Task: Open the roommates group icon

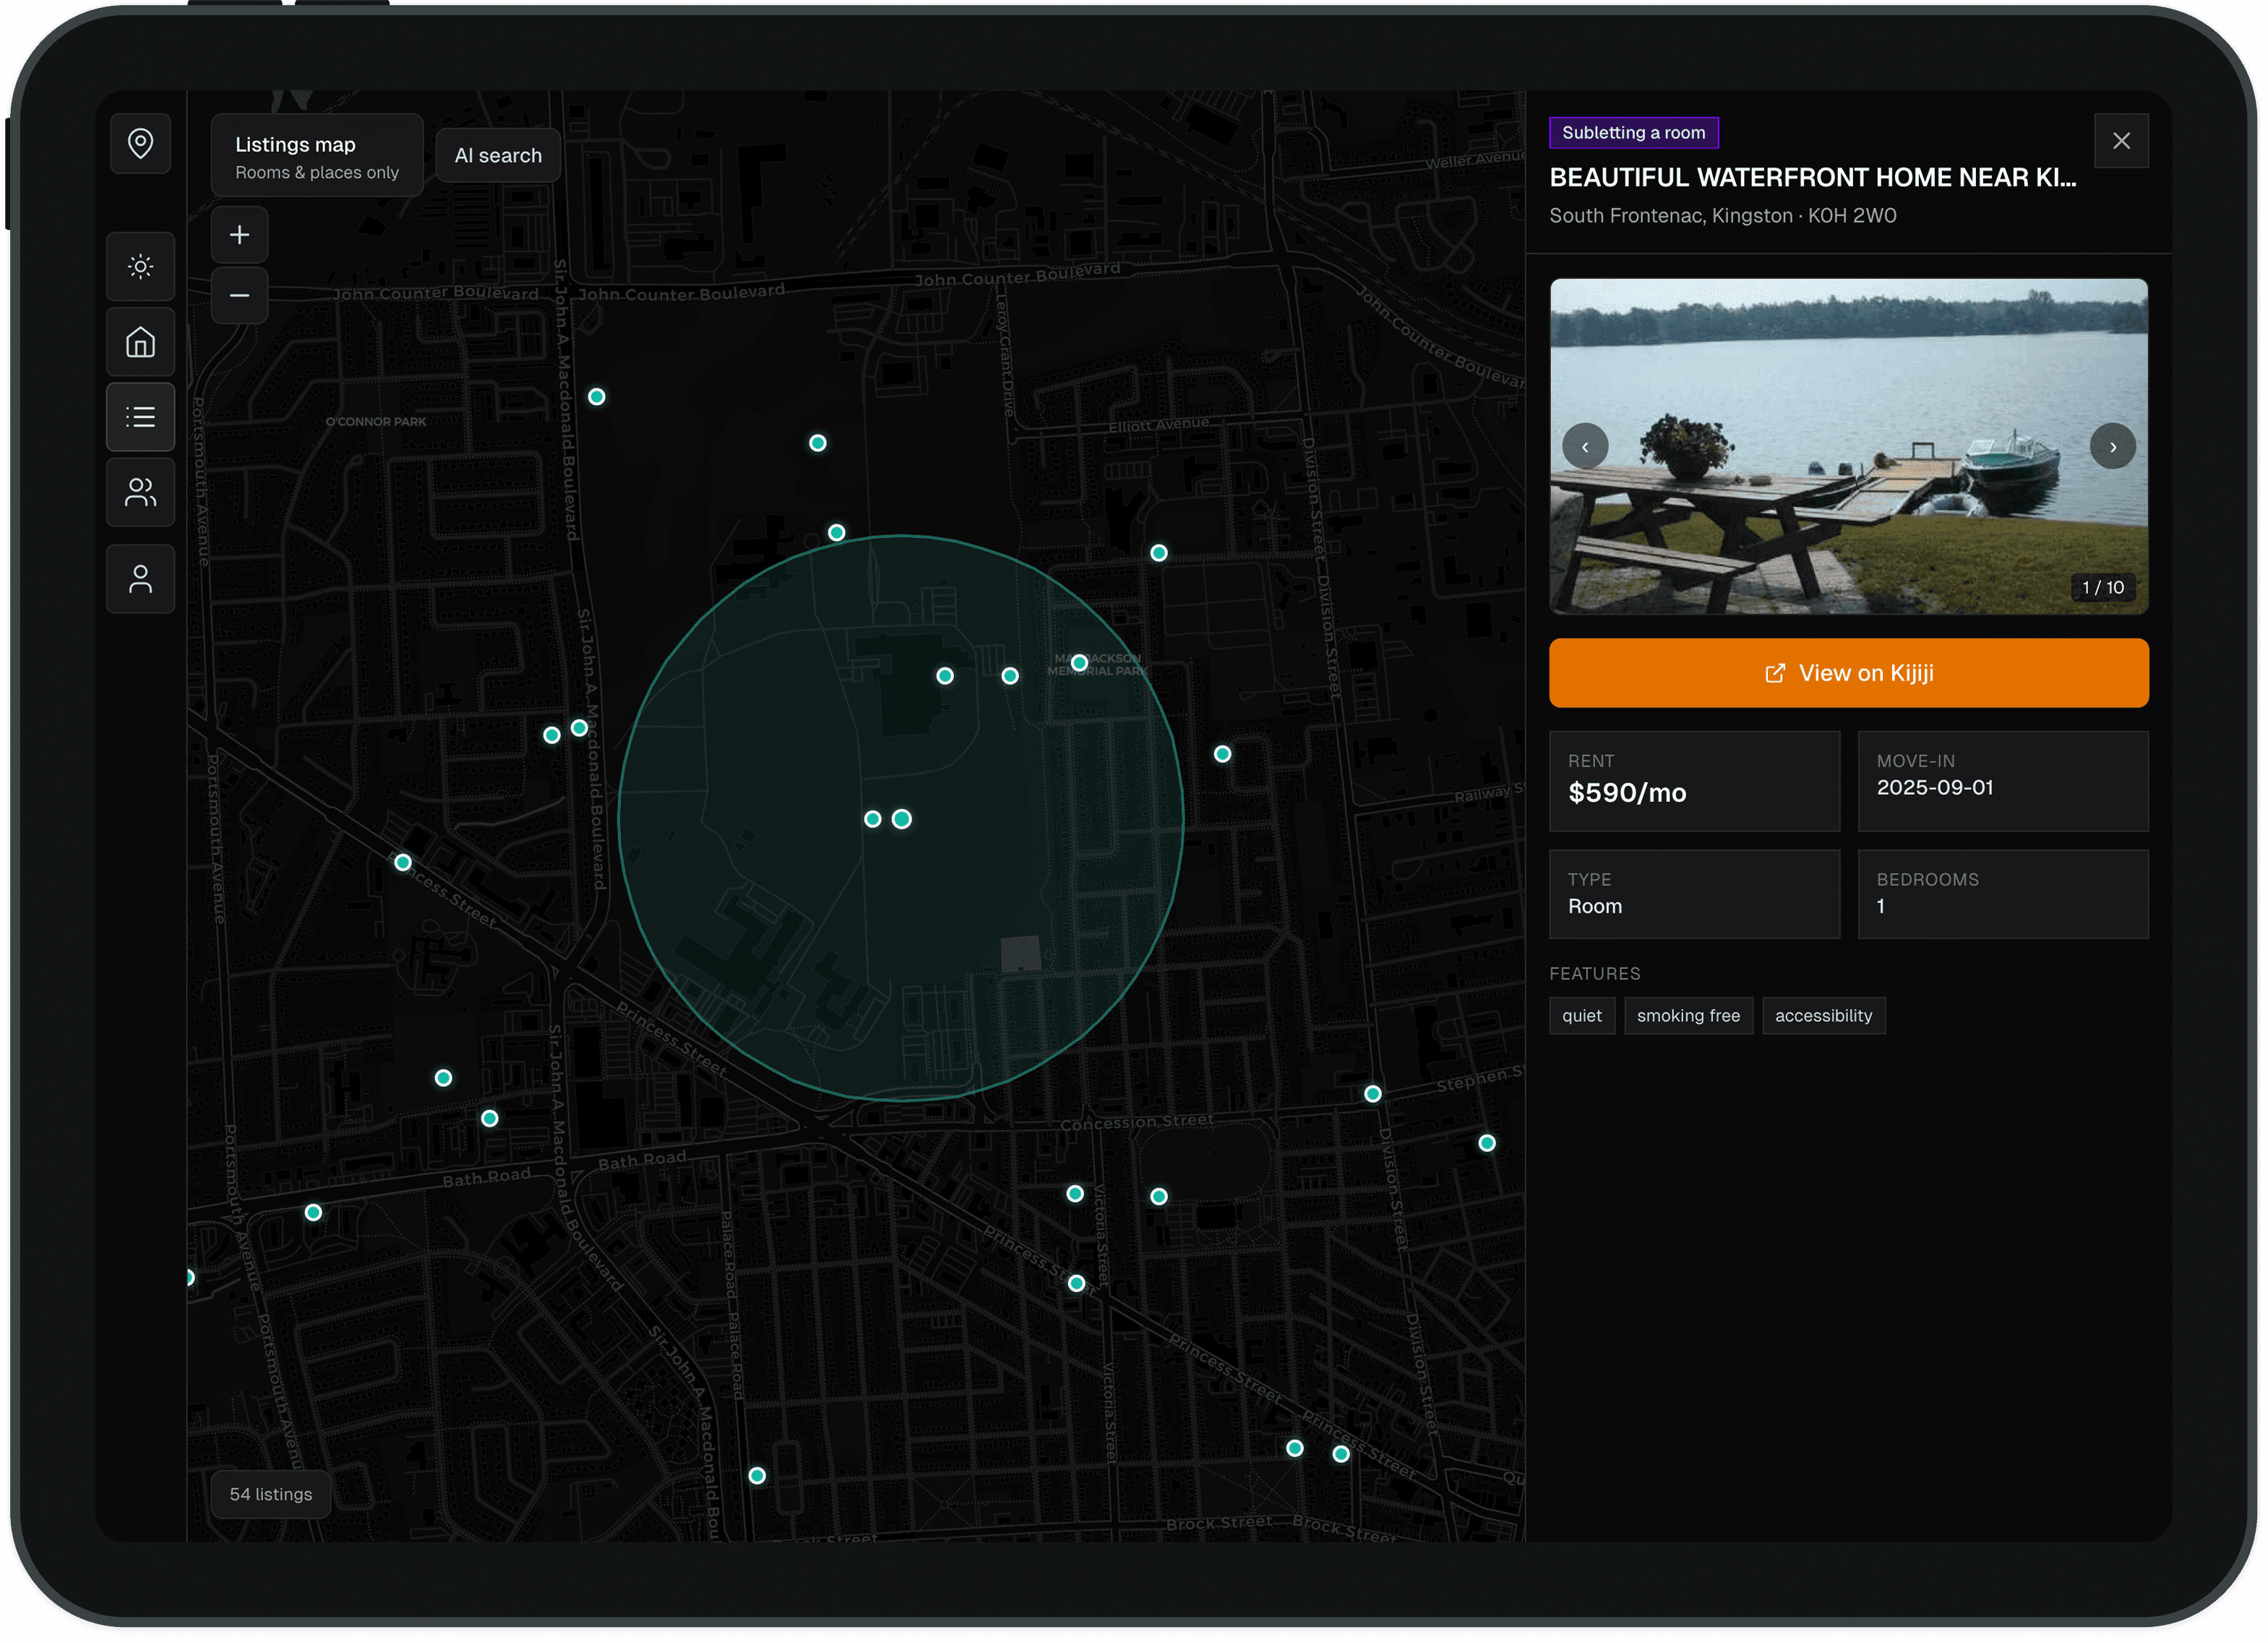Action: click(140, 492)
